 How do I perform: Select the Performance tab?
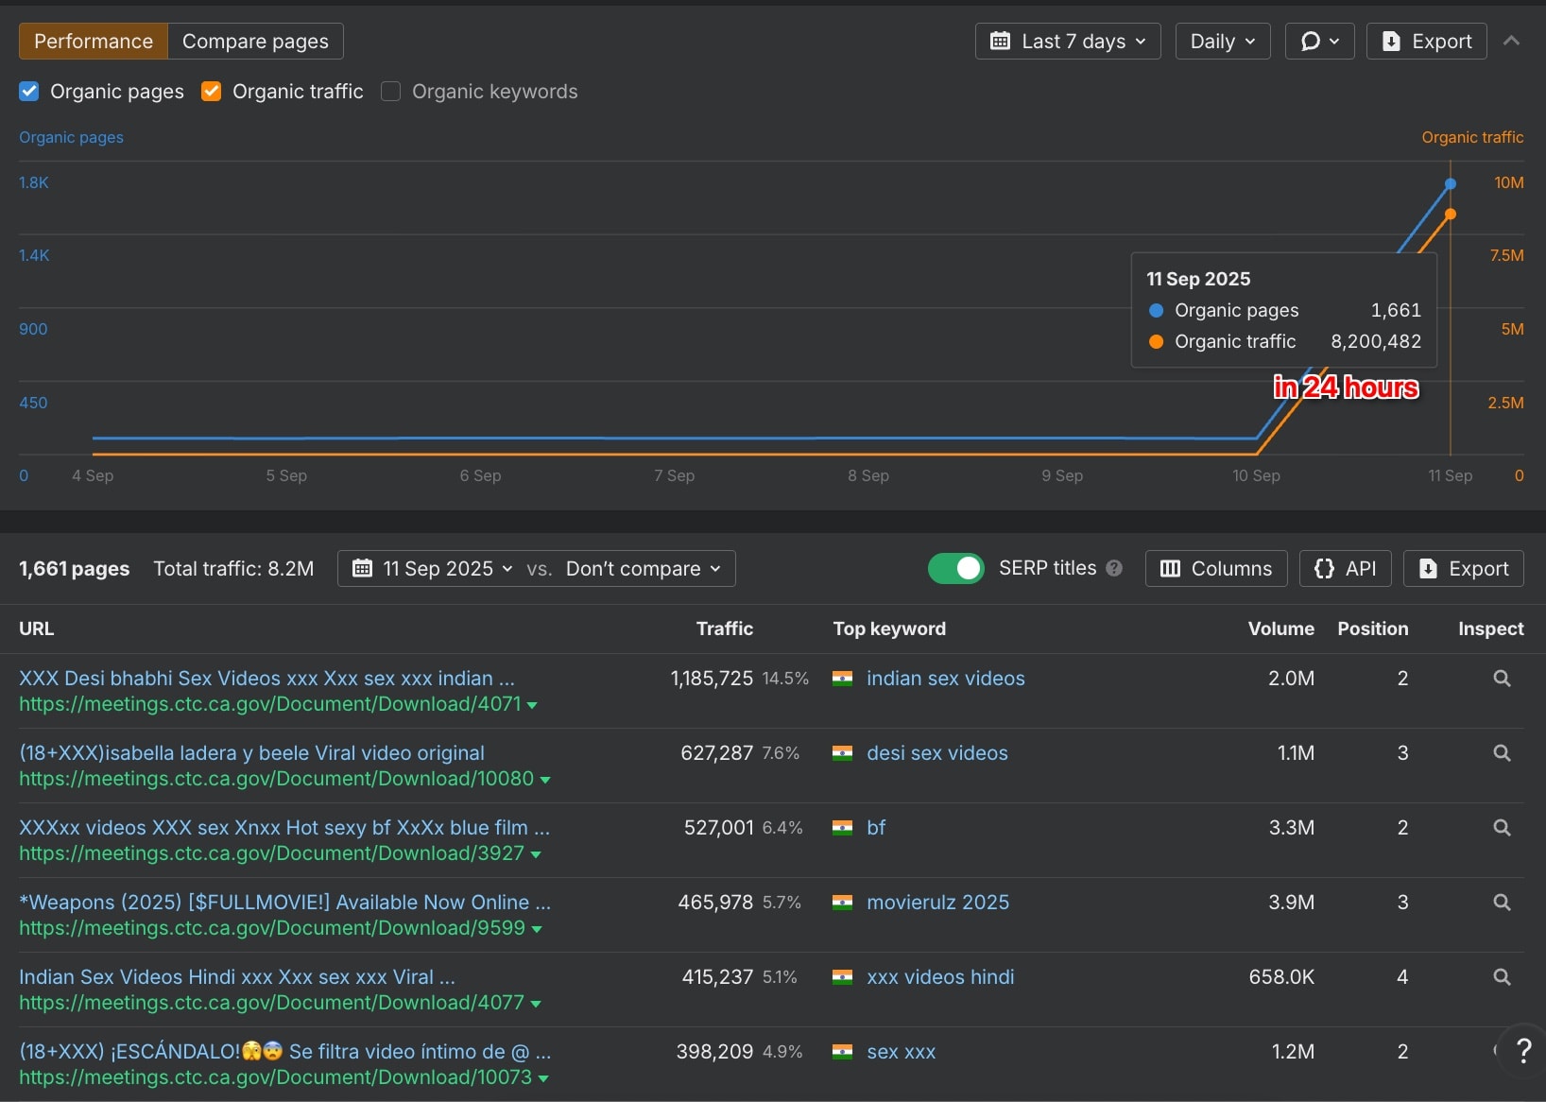coord(93,41)
